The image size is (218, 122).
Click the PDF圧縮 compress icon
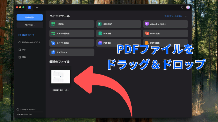coord(100,33)
